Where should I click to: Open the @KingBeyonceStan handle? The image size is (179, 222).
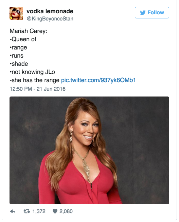coord(50,19)
